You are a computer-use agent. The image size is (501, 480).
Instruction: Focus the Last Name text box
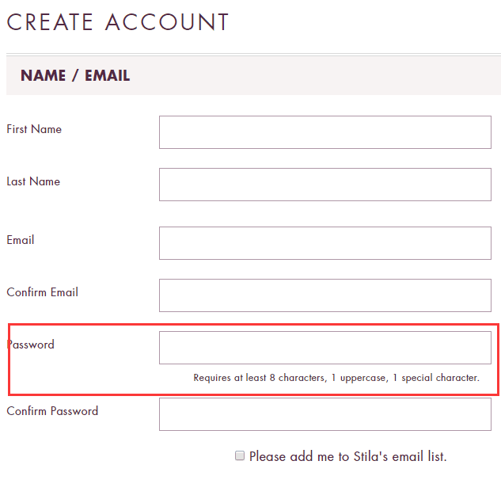(x=325, y=185)
